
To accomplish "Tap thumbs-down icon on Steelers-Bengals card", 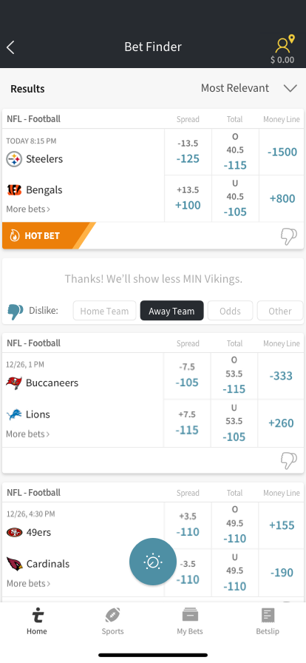I will (x=289, y=236).
